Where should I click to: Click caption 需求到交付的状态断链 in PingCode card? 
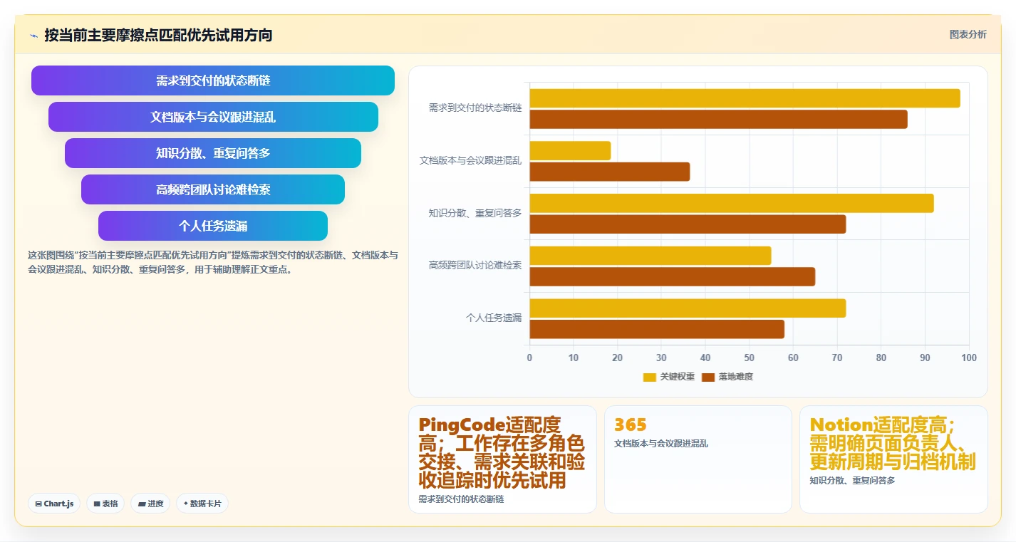point(461,499)
